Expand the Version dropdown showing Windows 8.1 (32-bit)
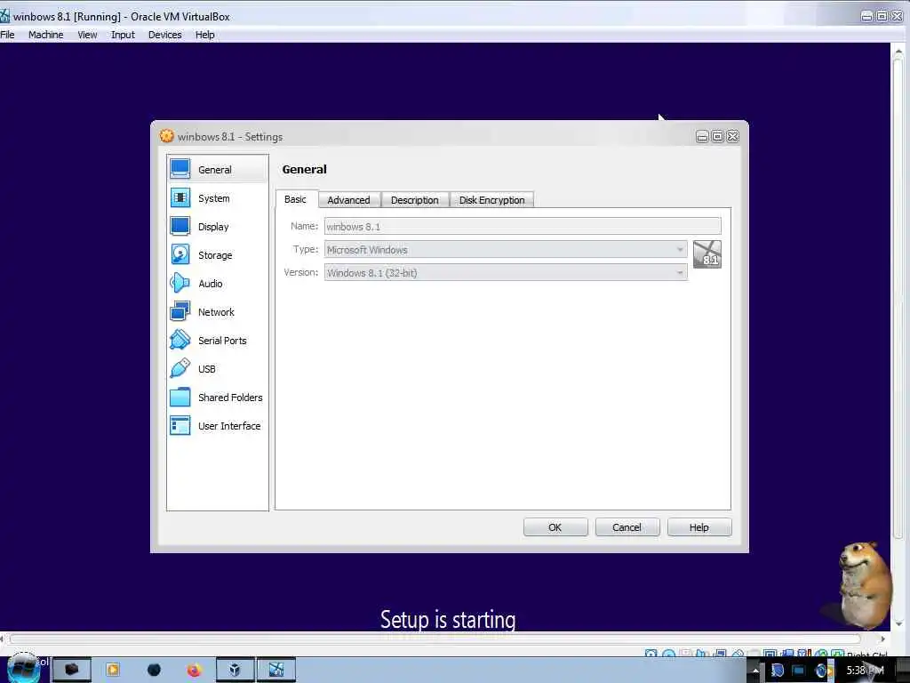 tap(506, 272)
